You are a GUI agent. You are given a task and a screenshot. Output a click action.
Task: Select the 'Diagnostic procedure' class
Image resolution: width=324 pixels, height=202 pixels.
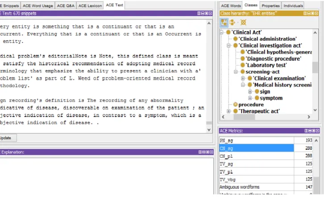(x=274, y=59)
